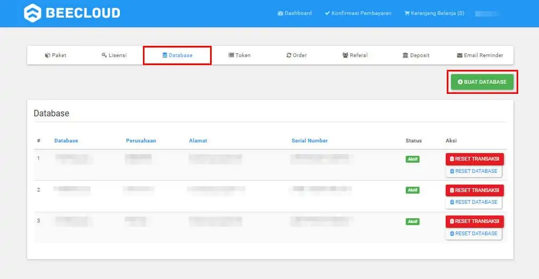Click the row number 3 cell
This screenshot has height=279, width=539.
click(x=38, y=220)
